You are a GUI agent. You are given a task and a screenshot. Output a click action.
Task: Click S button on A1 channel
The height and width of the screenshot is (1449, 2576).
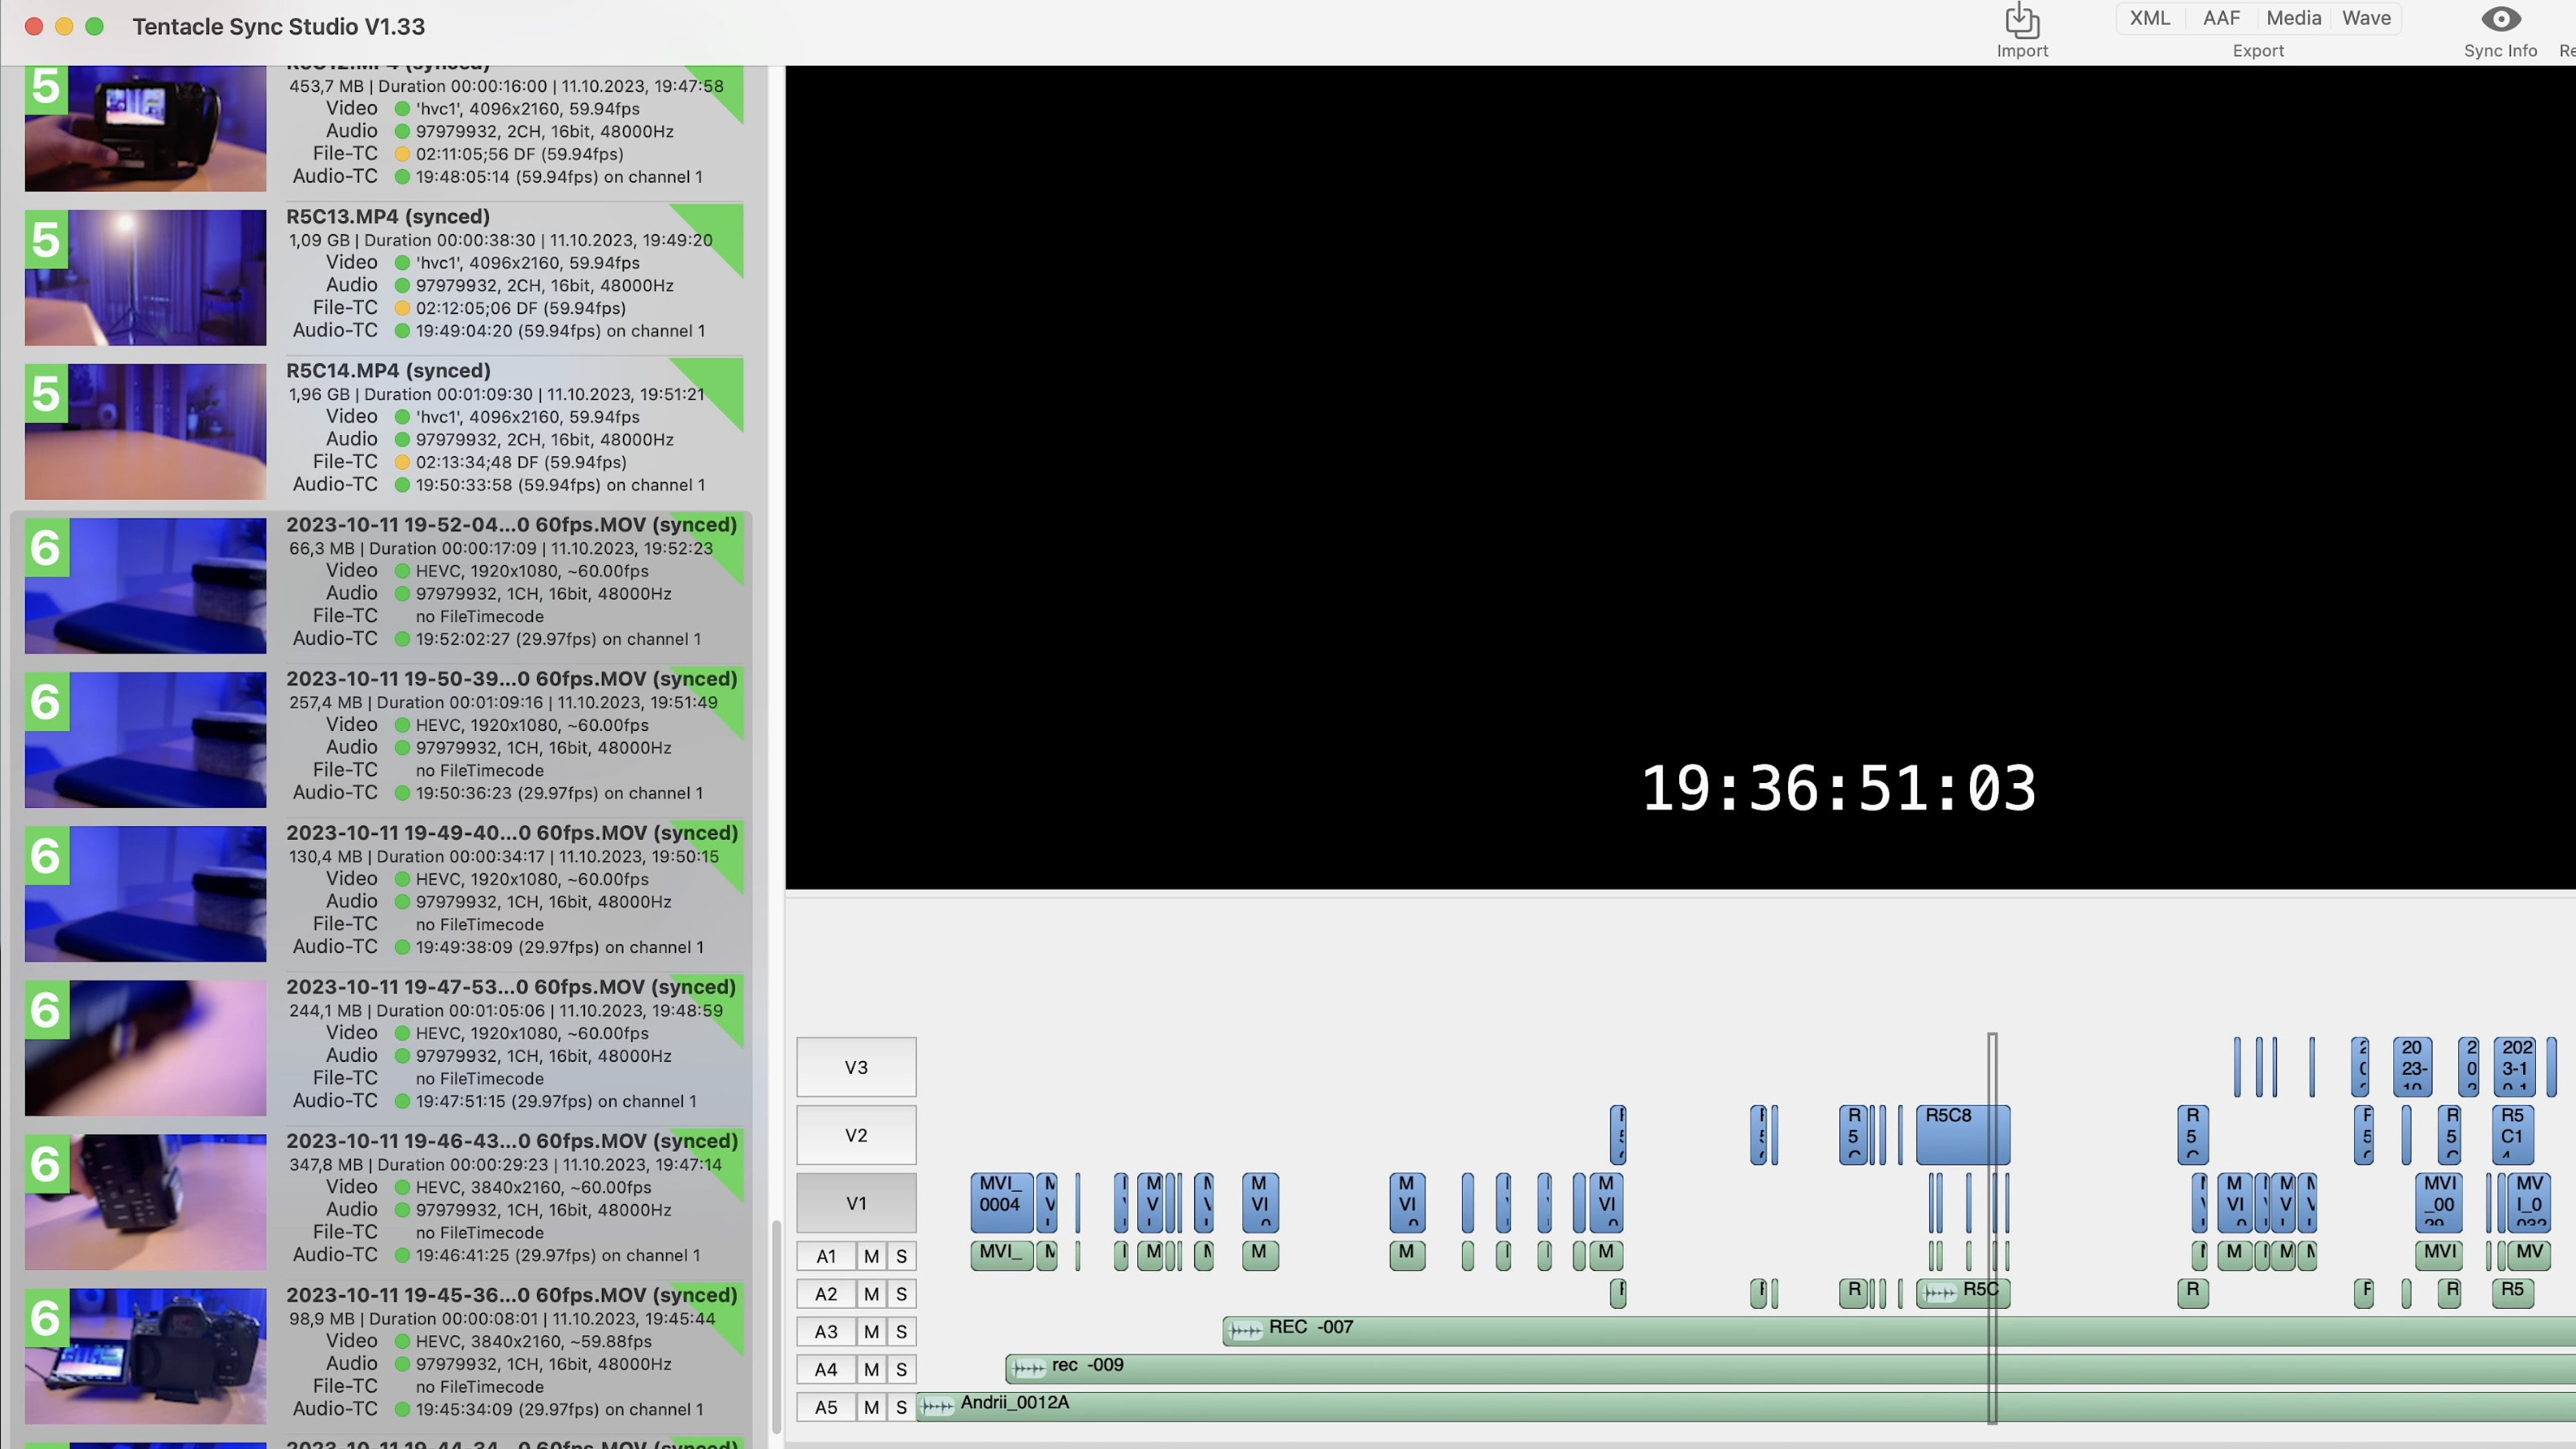point(901,1256)
